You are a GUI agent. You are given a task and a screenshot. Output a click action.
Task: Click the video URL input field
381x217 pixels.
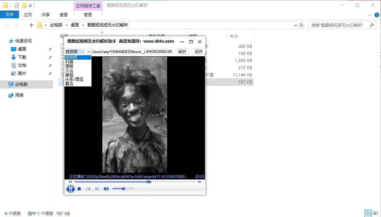pyautogui.click(x=132, y=52)
